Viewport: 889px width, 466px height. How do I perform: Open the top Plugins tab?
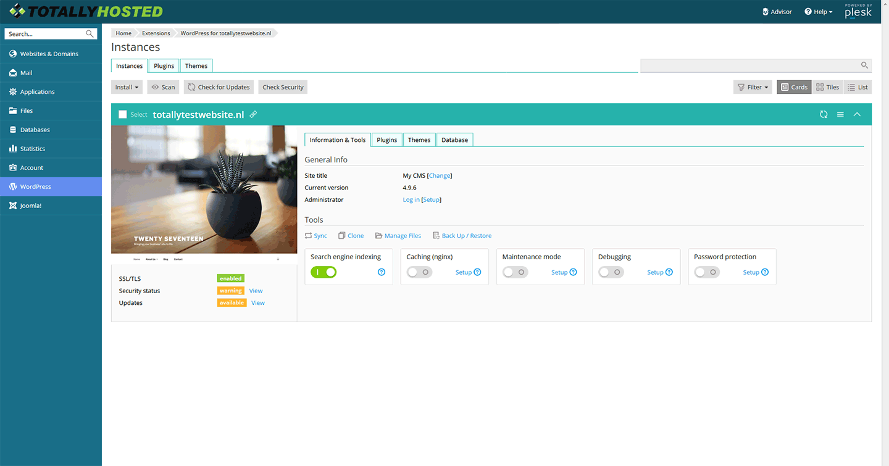coord(164,66)
